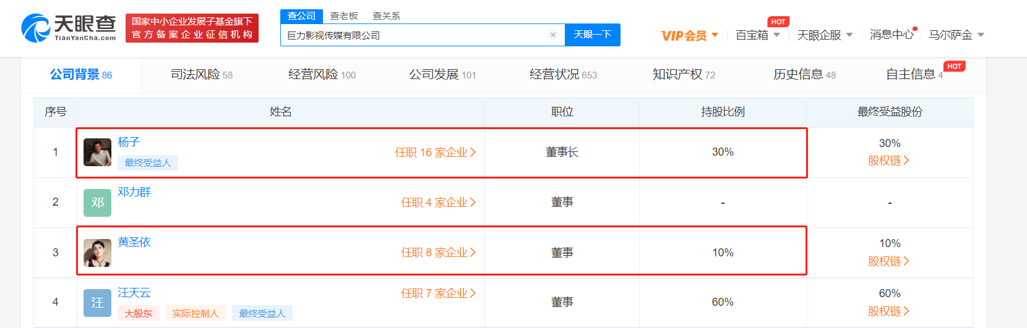Switch to 公司发展 tab
The height and width of the screenshot is (328, 1027).
pos(442,75)
